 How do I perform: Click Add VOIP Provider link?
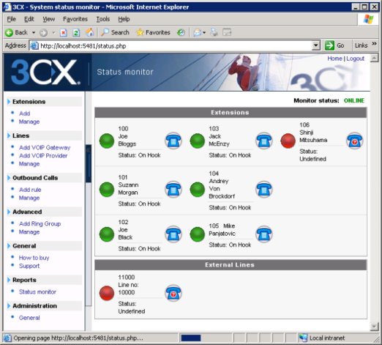(43, 155)
